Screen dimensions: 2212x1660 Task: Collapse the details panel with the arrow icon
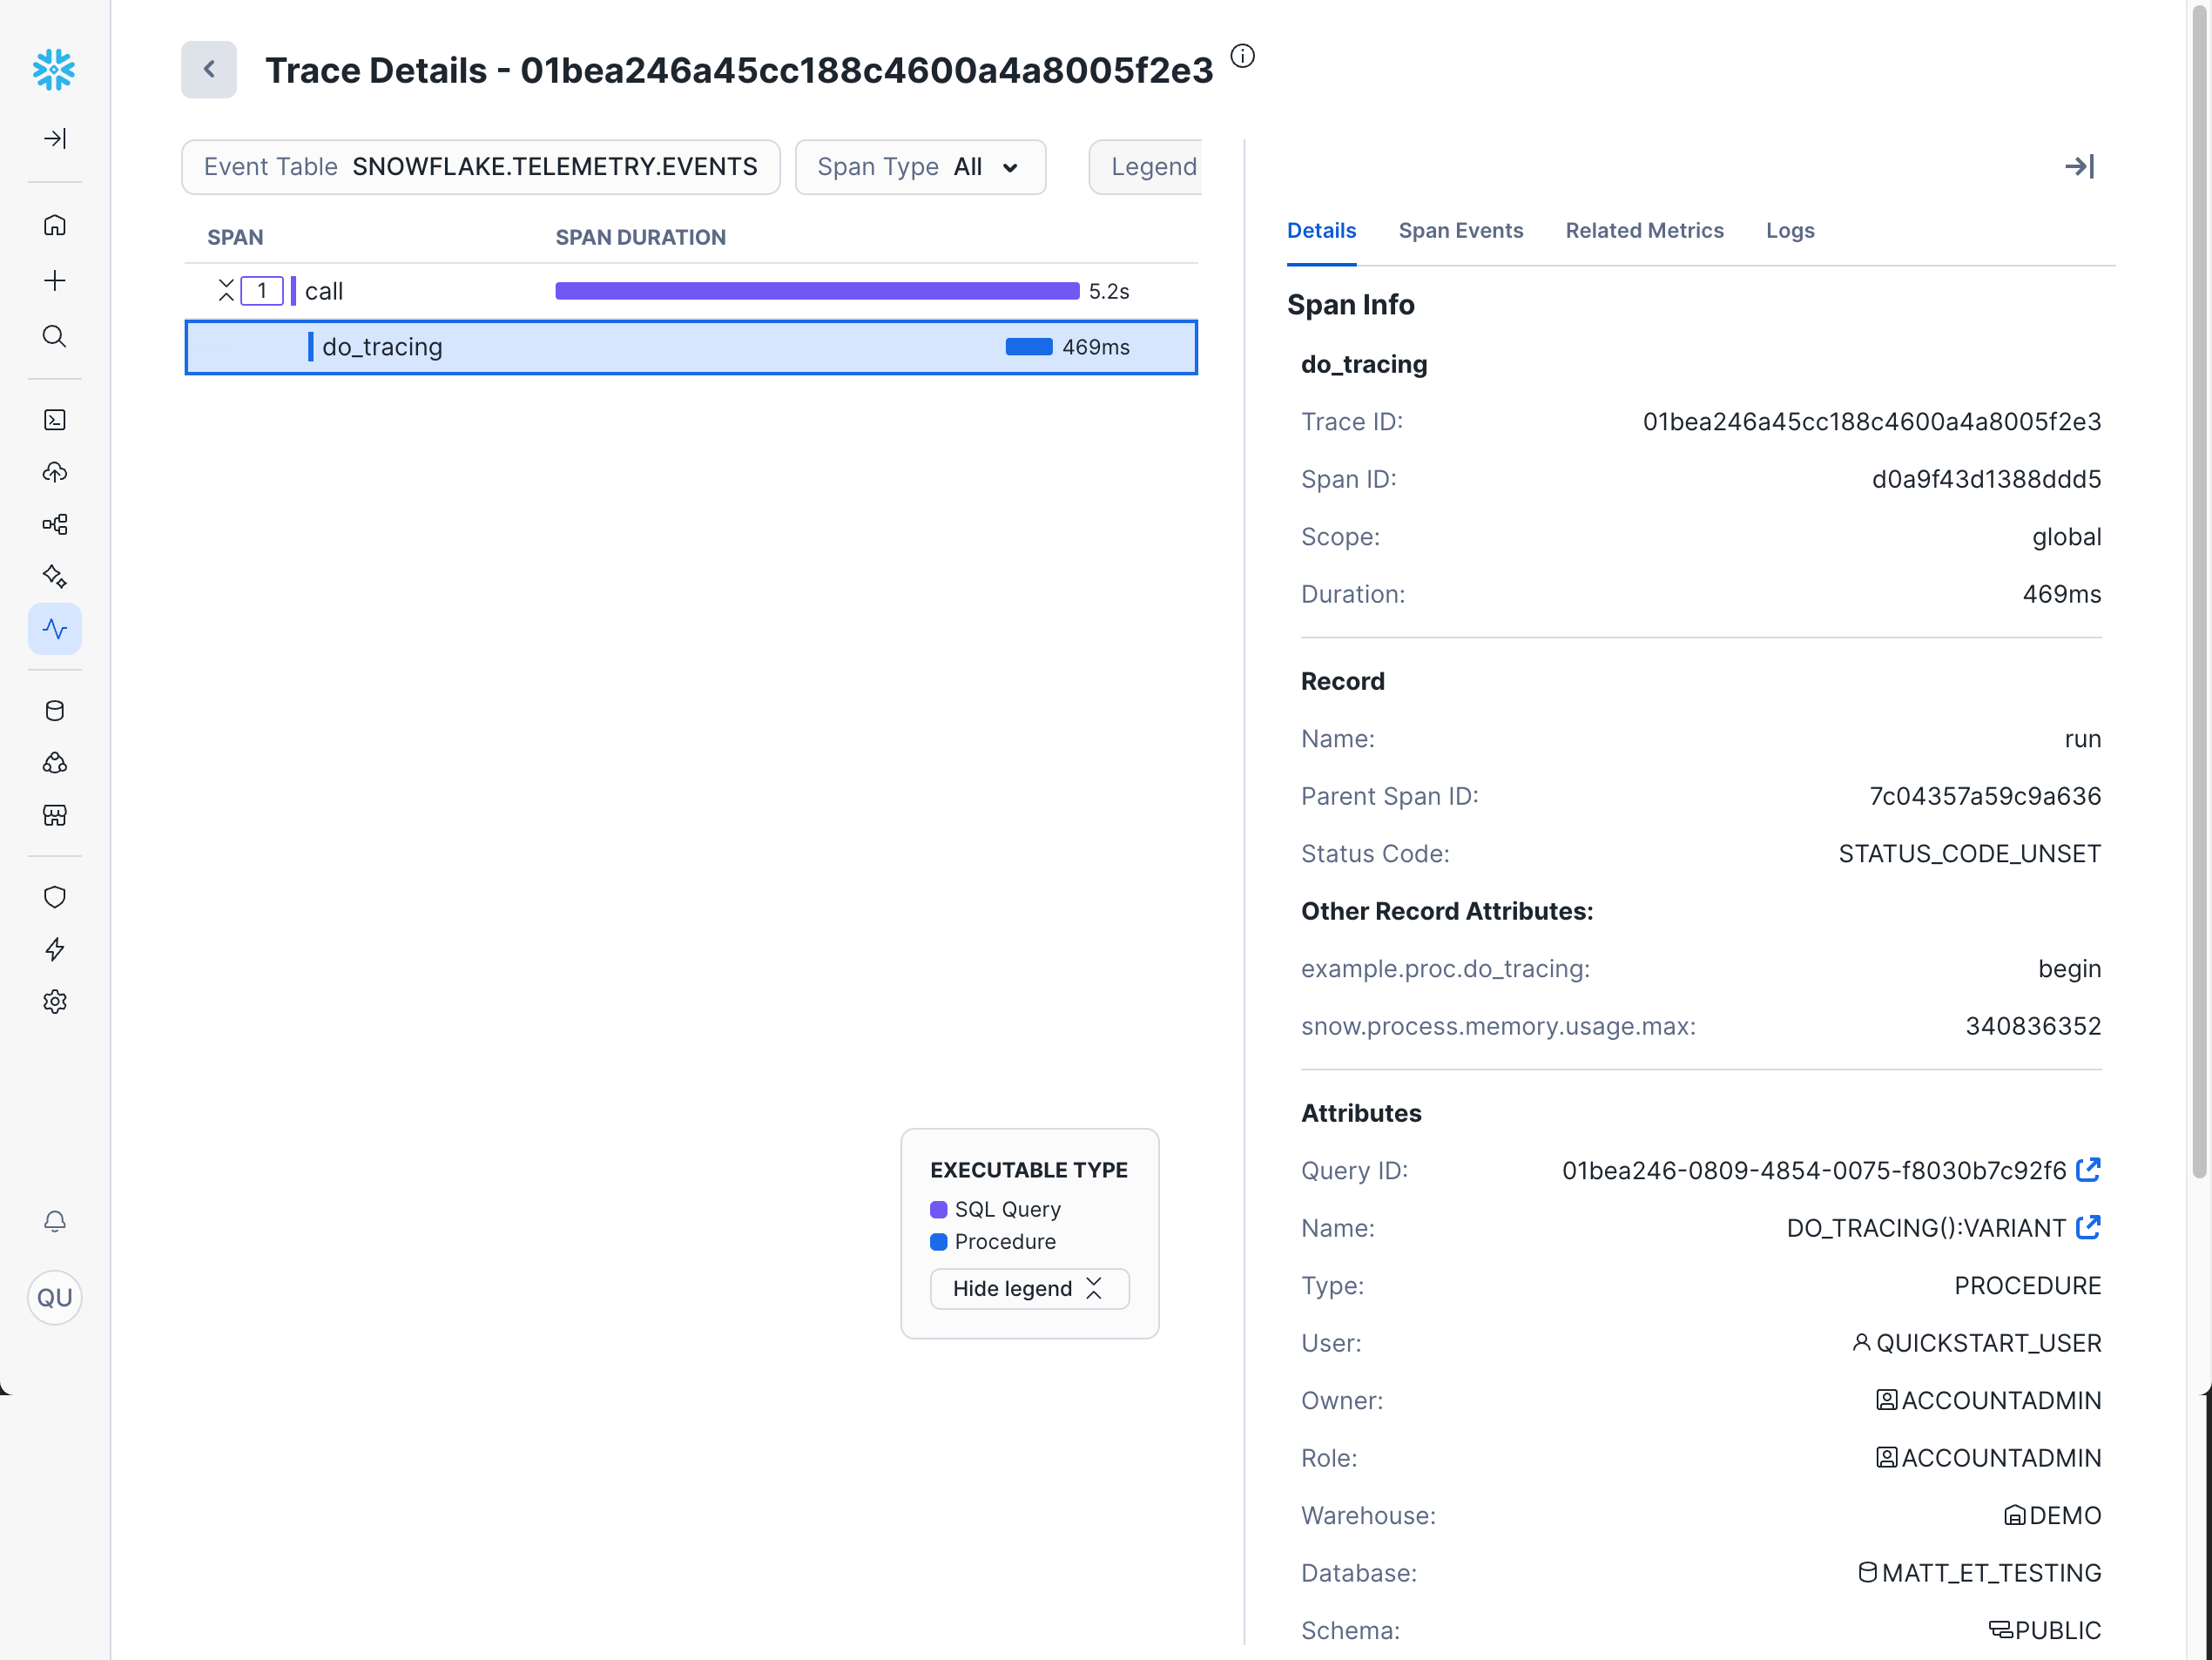(x=2081, y=167)
